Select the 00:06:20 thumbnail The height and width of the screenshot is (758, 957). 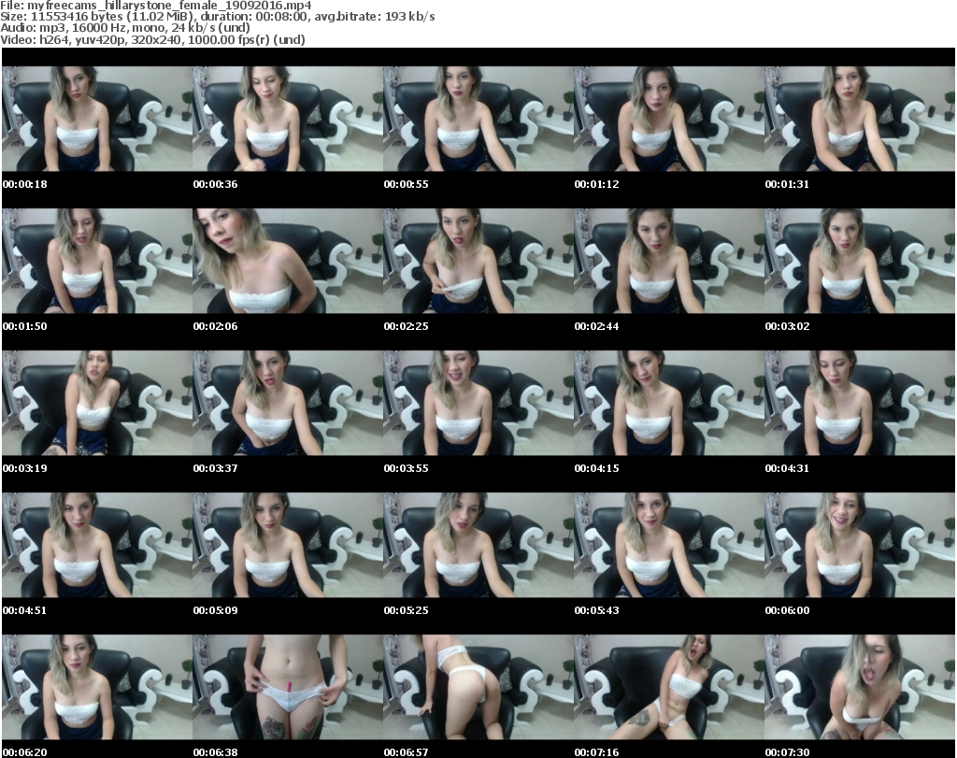coord(97,687)
